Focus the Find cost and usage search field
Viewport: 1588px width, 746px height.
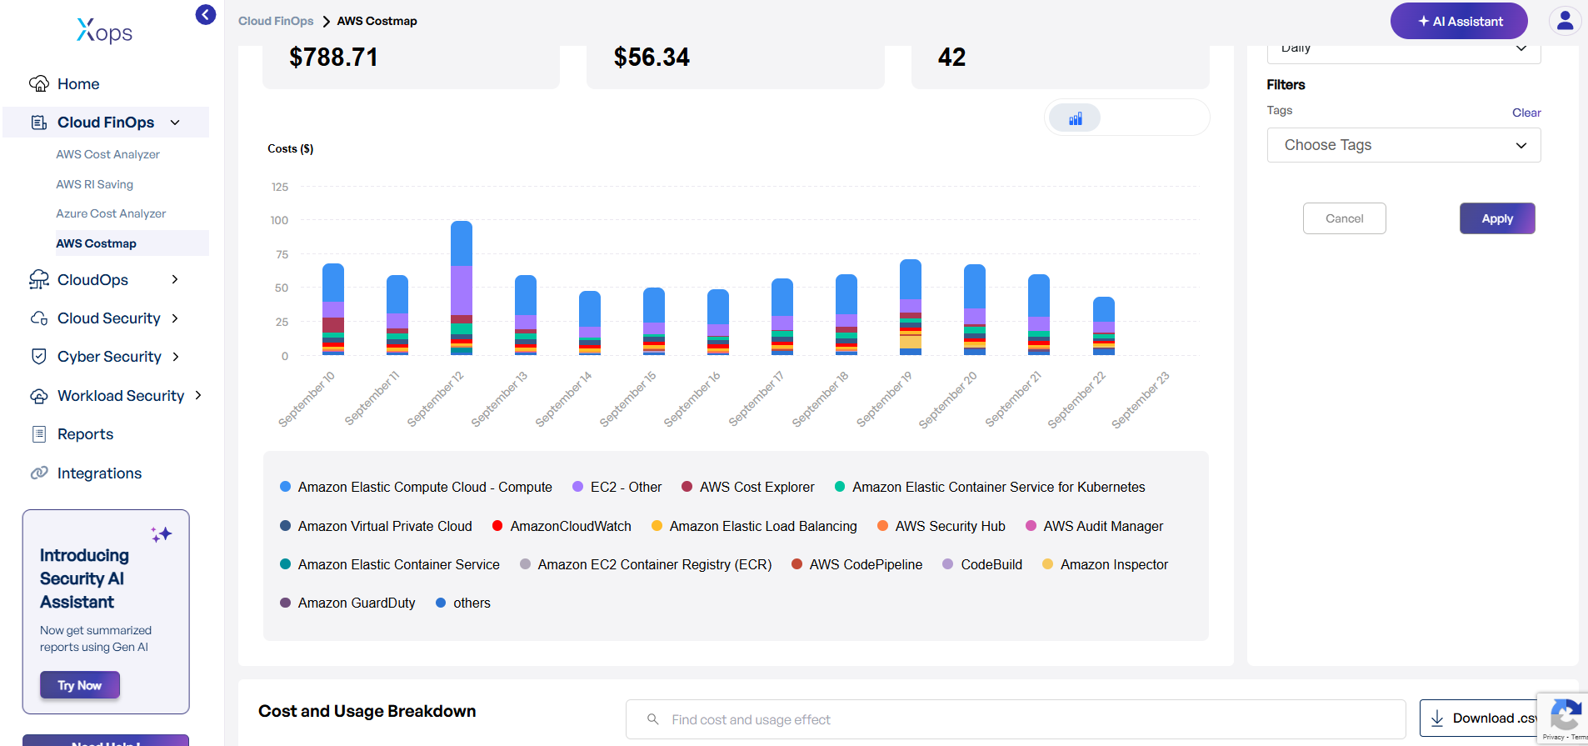(1015, 719)
